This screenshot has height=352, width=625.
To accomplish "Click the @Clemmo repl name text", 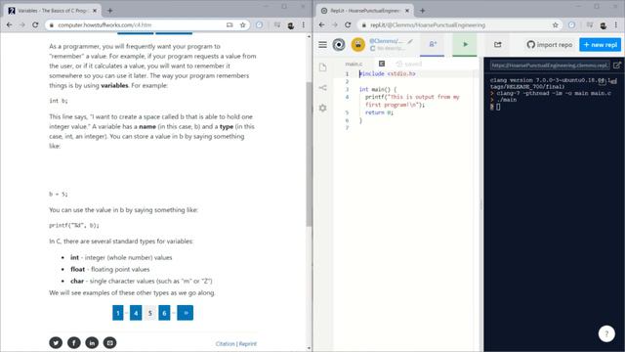I will pos(386,41).
